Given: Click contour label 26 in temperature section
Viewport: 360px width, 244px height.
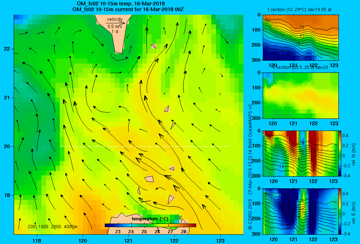Looking at the screenshot, I should click(302, 27).
